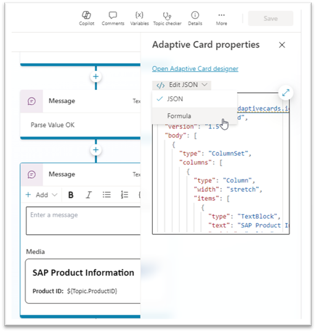The image size is (316, 332).
Task: Open the Copilot panel
Action: coord(87,18)
